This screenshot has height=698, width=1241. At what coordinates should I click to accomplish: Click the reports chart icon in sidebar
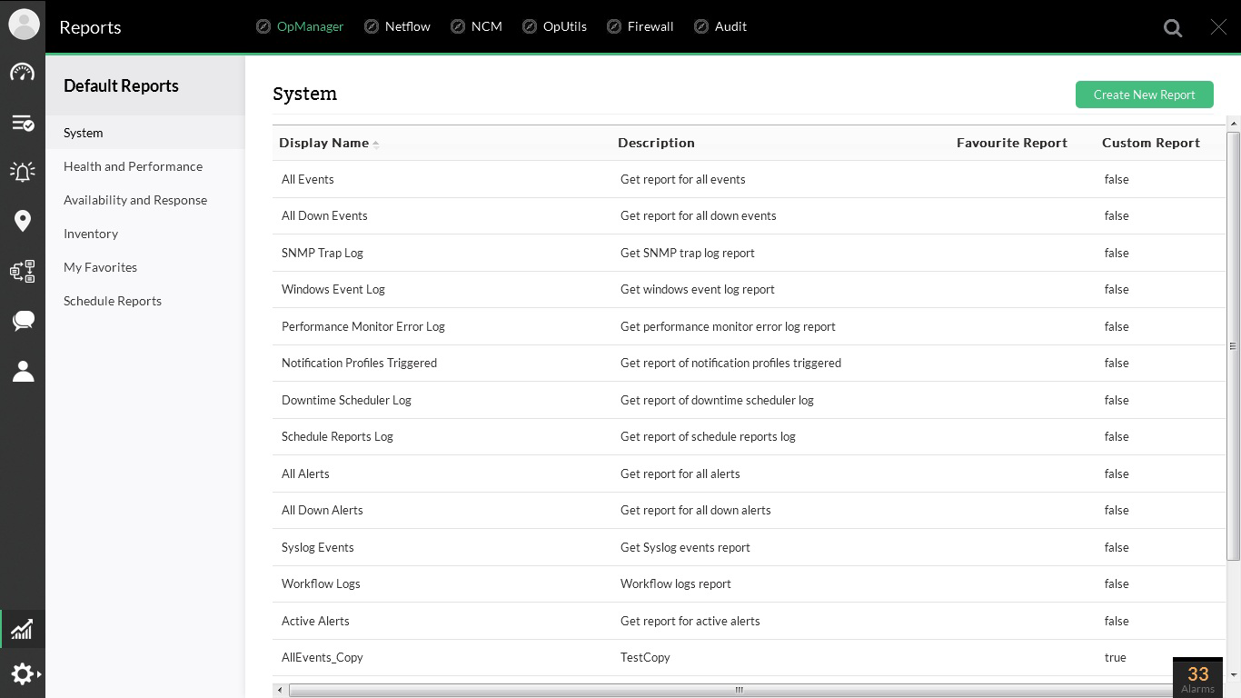click(23, 629)
